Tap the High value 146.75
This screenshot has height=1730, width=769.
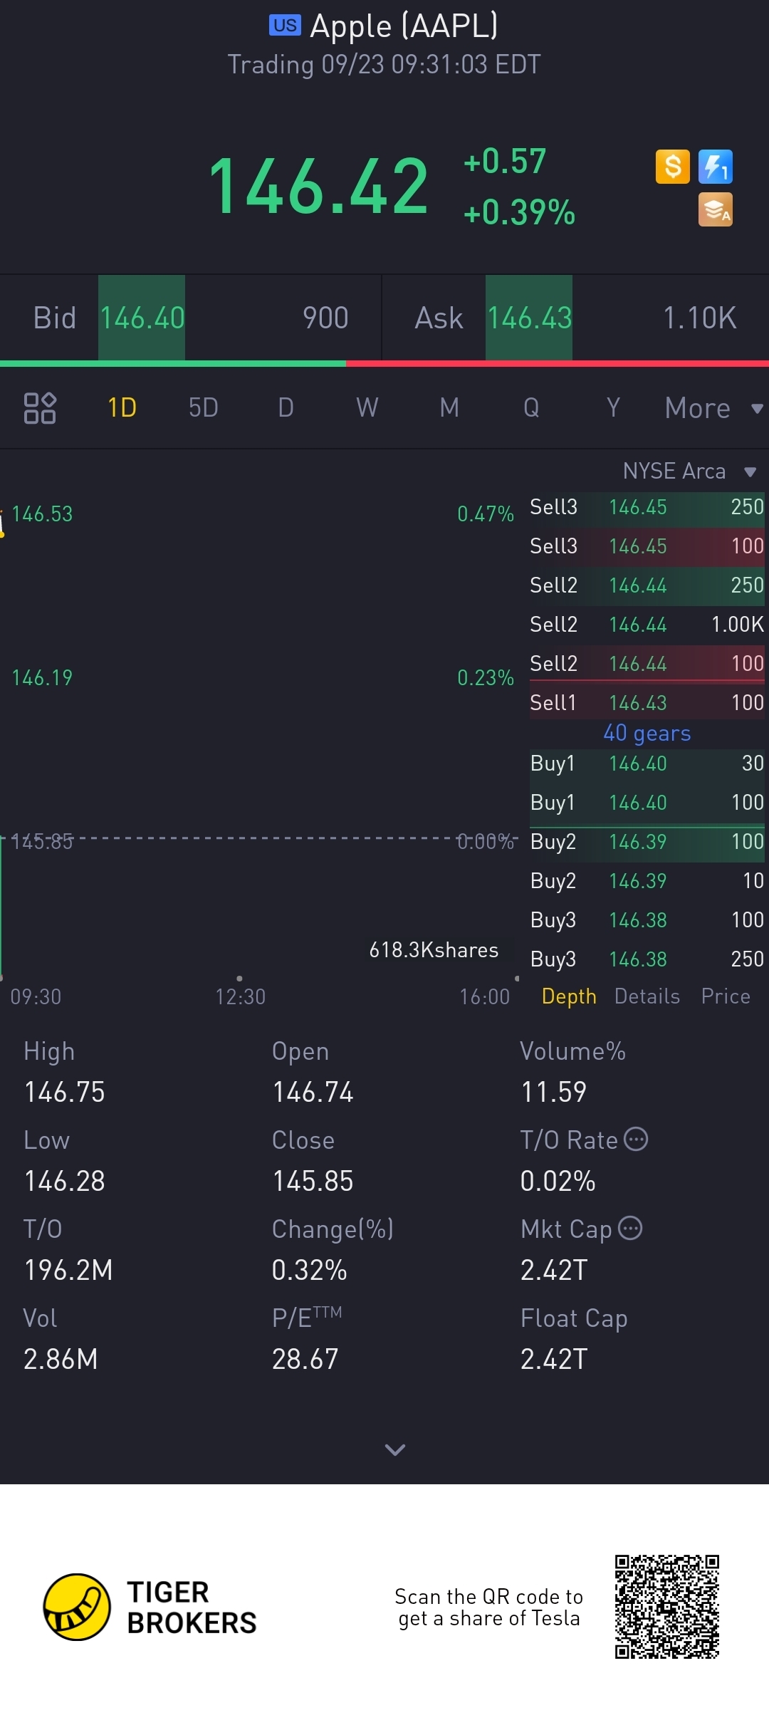[64, 1092]
